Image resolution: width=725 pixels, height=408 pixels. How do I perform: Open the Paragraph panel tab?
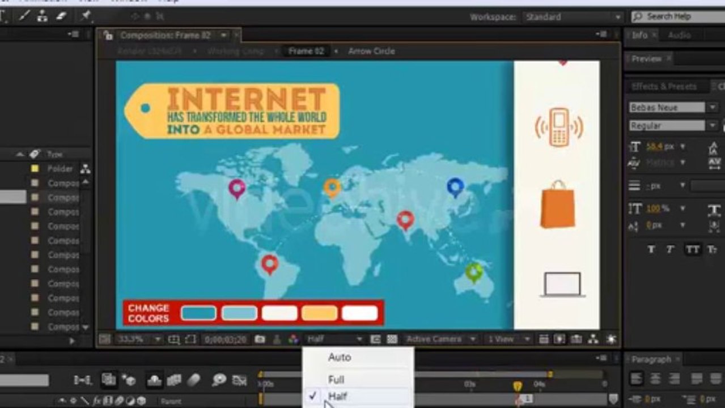click(x=651, y=359)
